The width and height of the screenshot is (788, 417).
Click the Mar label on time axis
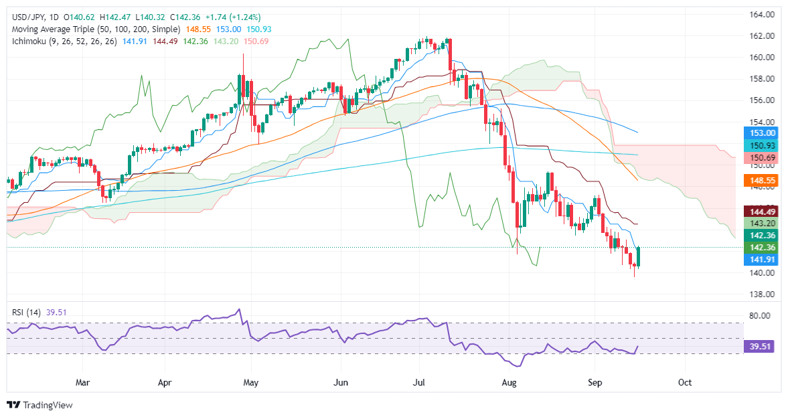pyautogui.click(x=82, y=382)
